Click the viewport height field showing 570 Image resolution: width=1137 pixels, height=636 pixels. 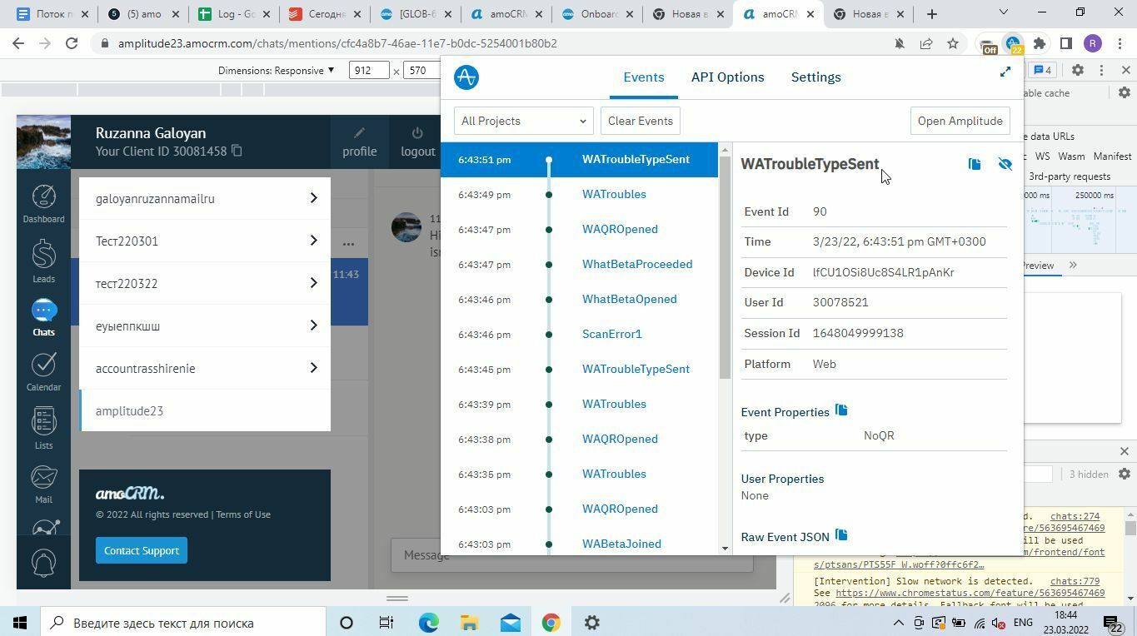(423, 71)
